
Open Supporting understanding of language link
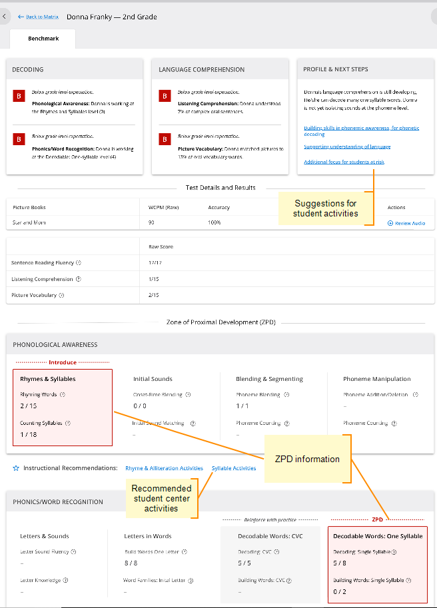point(347,147)
